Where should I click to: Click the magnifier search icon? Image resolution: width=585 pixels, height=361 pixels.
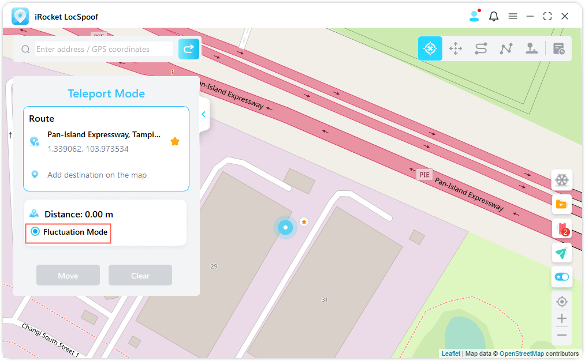click(25, 49)
